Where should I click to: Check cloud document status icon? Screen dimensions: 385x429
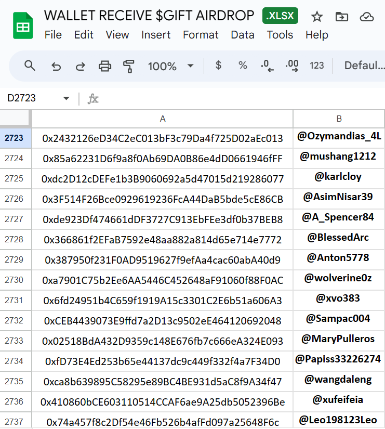(x=367, y=17)
